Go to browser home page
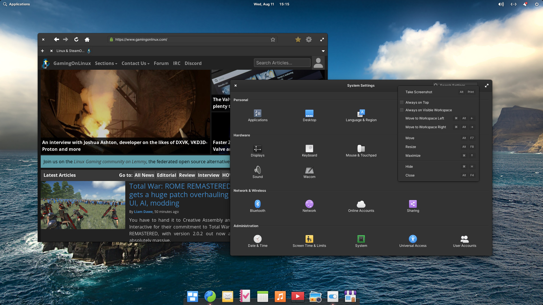The width and height of the screenshot is (543, 305). pos(87,40)
